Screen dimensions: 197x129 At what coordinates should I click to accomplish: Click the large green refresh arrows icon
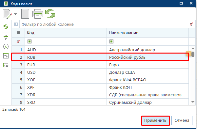[50, 14]
